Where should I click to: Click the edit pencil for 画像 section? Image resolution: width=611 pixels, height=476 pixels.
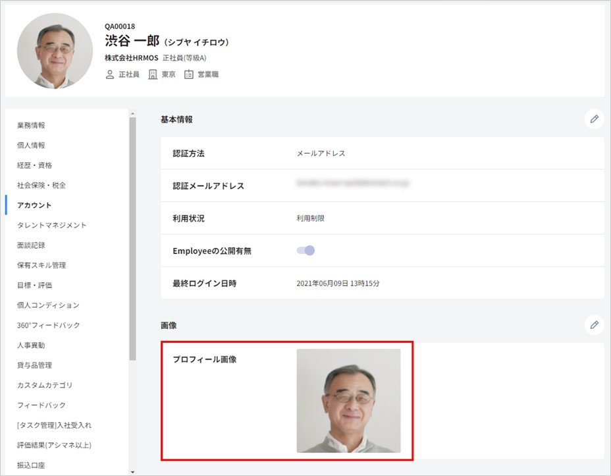tap(594, 324)
